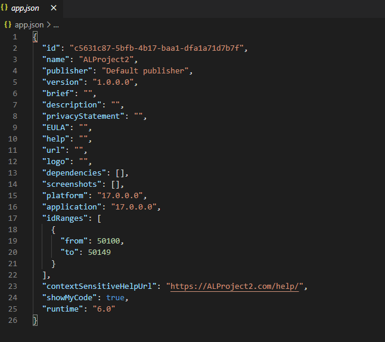385x342 pixels.
Task: Click the "screenshots" key
Action: tap(72, 184)
